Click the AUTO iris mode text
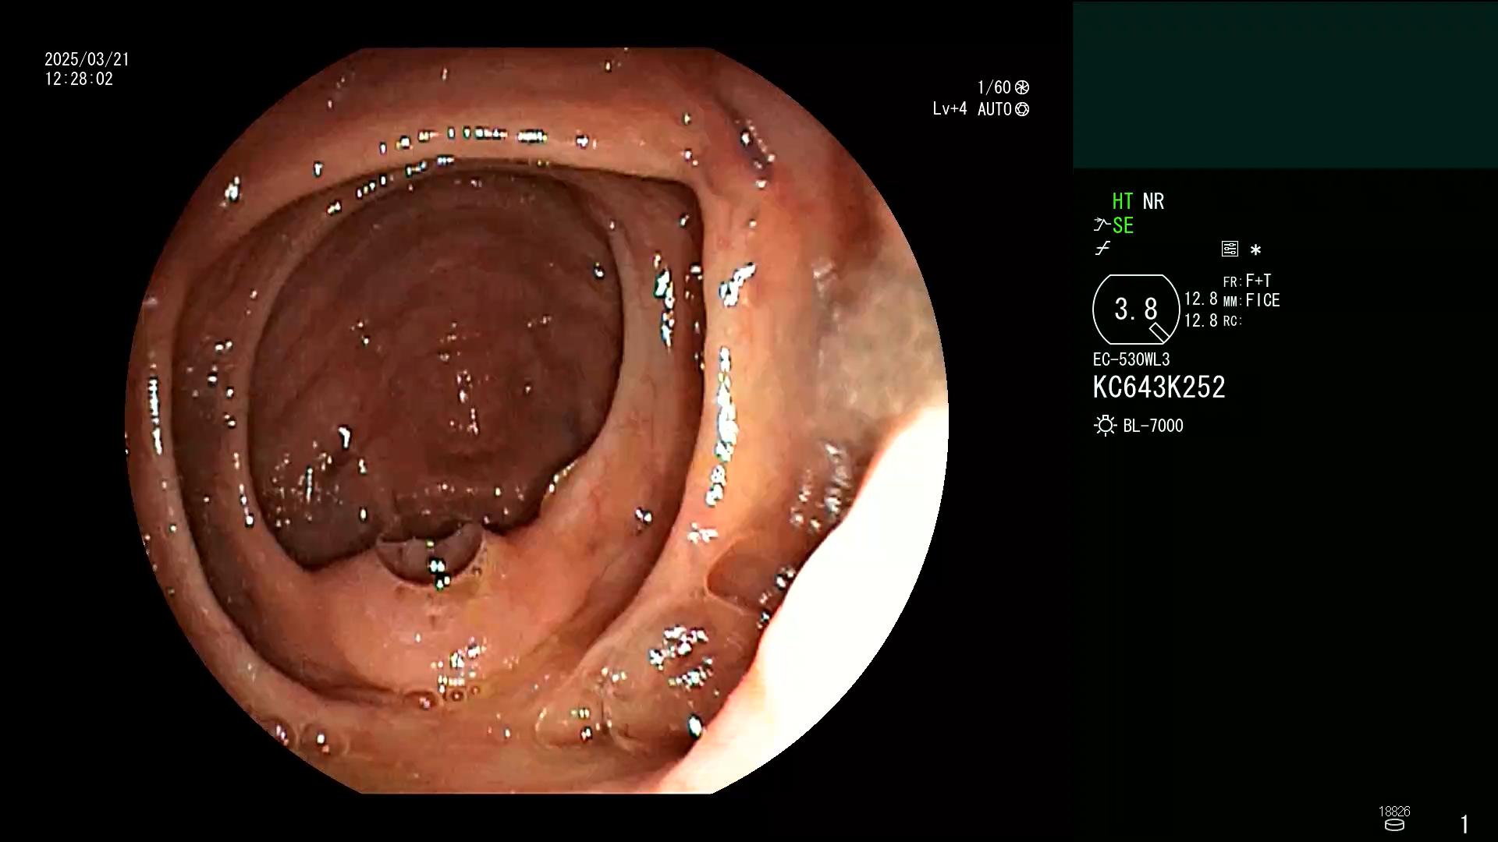Screen dimensions: 1498x842 [995, 109]
